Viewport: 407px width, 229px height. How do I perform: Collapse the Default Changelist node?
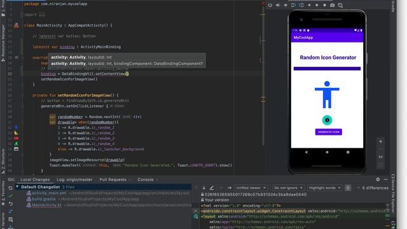pyautogui.click(x=17, y=186)
